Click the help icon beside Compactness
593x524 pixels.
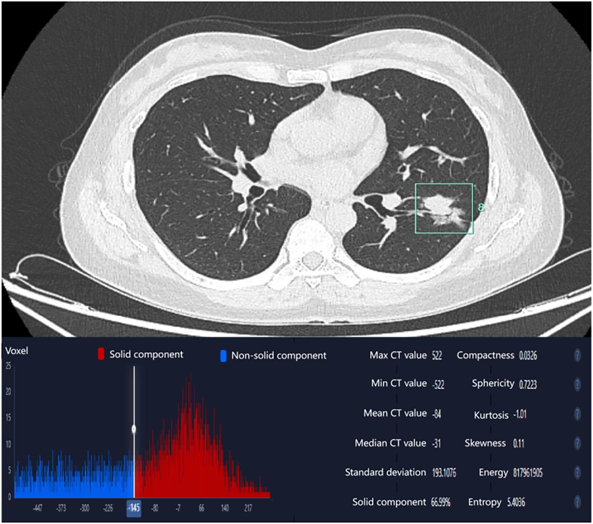coord(577,355)
